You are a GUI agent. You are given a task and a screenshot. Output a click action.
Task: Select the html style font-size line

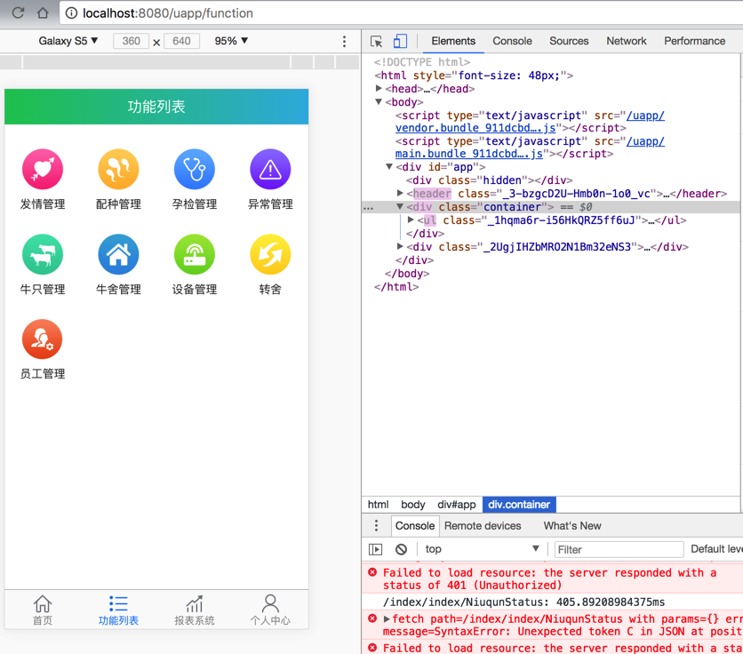coord(474,76)
